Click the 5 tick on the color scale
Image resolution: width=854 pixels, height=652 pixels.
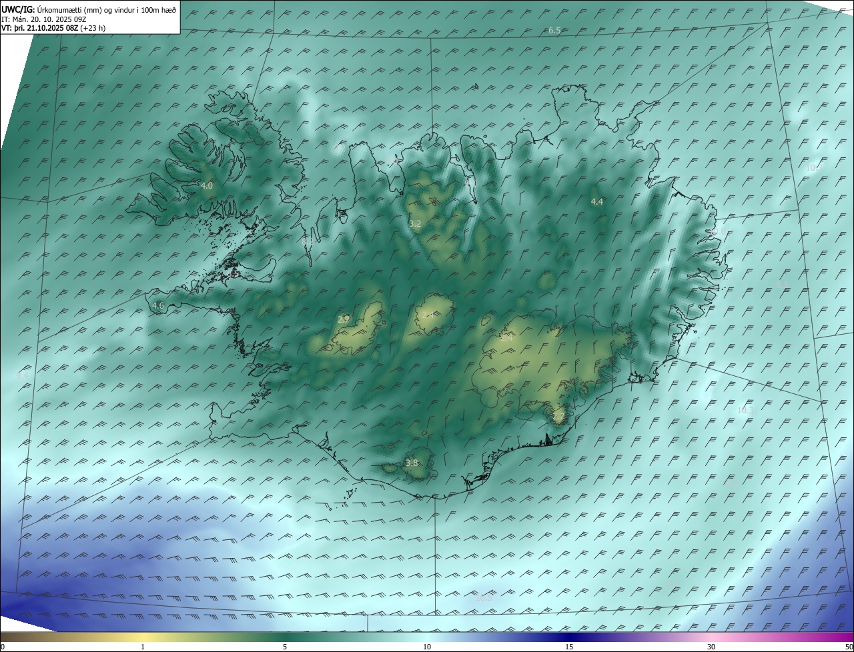click(285, 647)
